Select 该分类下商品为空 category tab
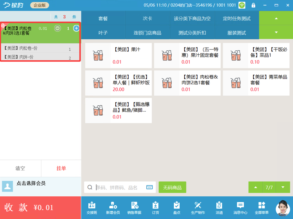The image size is (293, 219). point(192,18)
